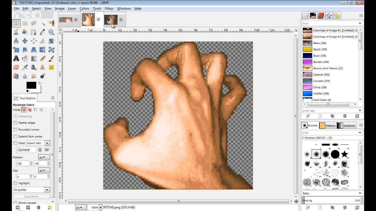376x211 pixels.
Task: Open the Aspect ratio dropdown
Action: coord(38,143)
